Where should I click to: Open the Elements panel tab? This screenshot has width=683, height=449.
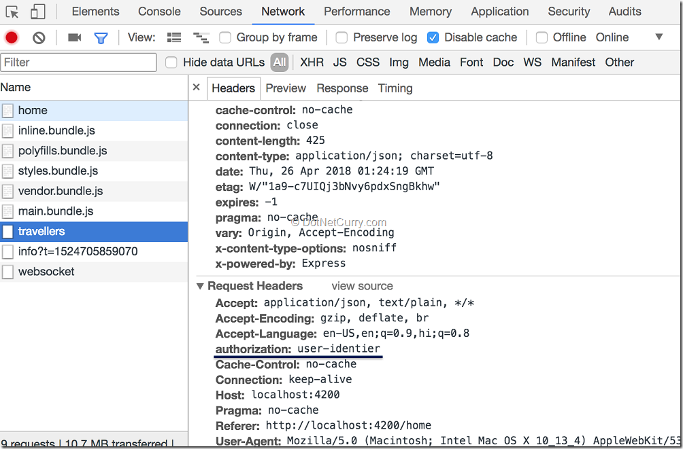point(95,12)
